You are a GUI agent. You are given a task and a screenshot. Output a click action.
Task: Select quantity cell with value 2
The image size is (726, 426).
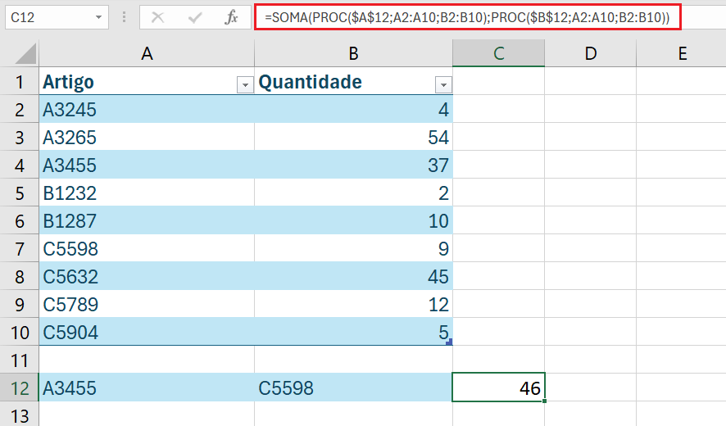(x=353, y=193)
